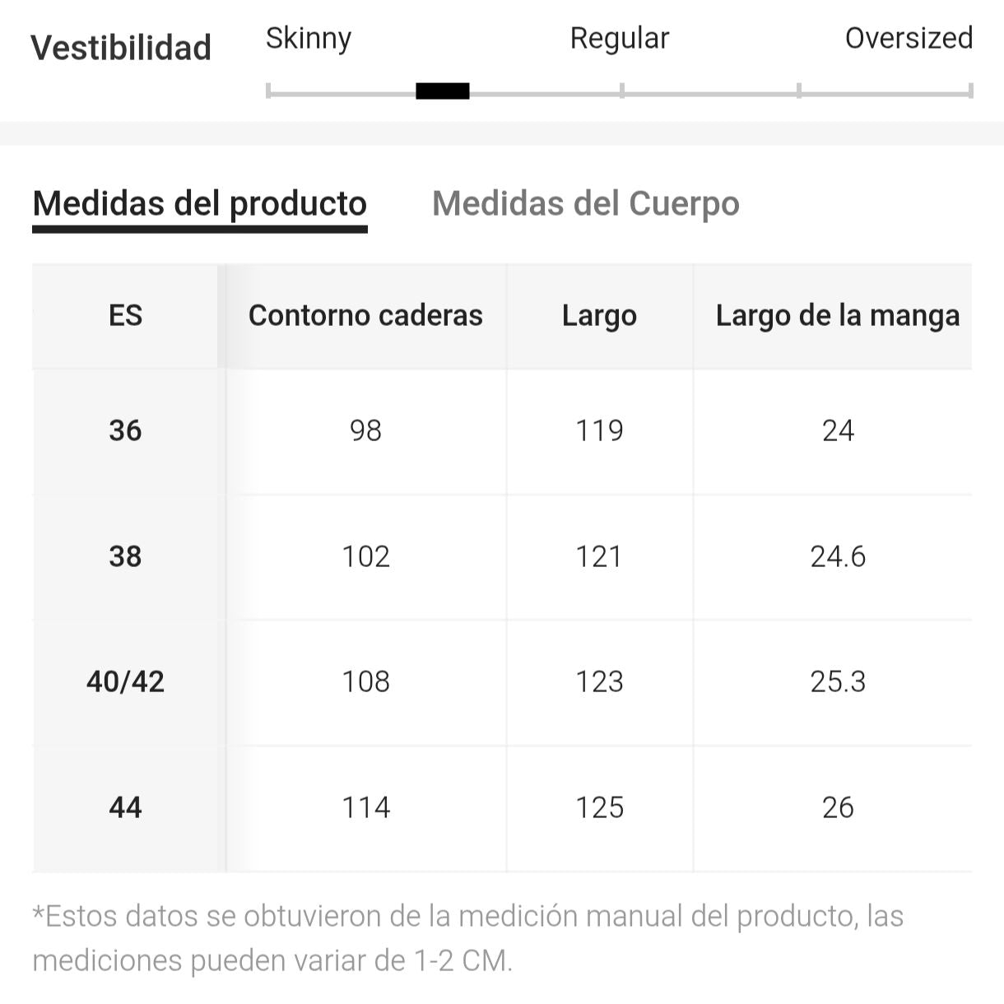Click the Largo de la manga header
Viewport: 1004px width, 1004px height.
coord(837,315)
